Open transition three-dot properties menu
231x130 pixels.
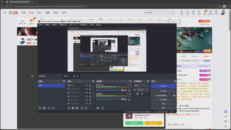147,94
